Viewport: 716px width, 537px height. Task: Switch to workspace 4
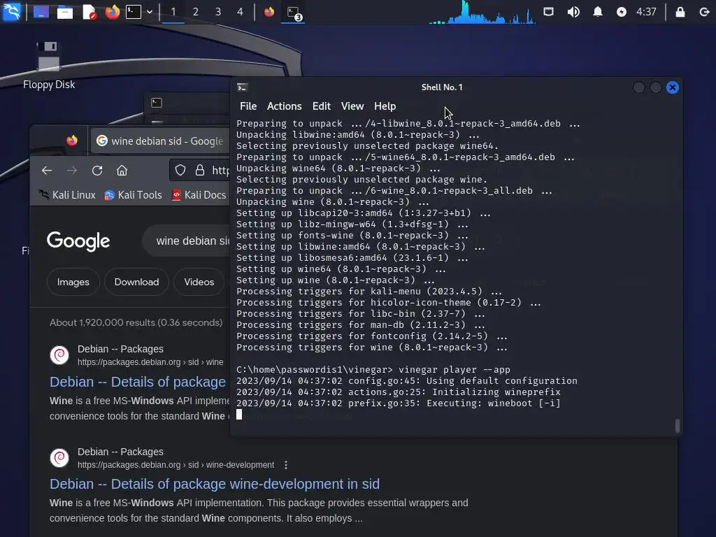point(241,12)
